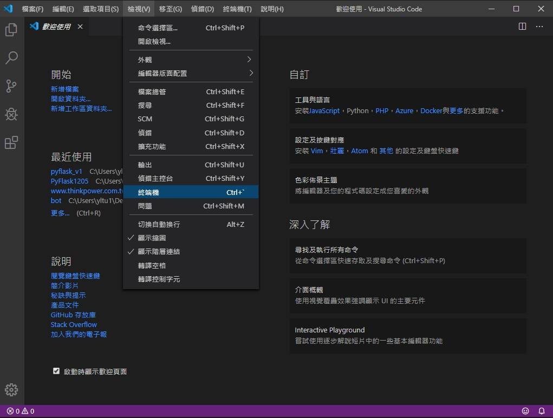Toggle 啟動時顯示歡迎頁面 checkbox
This screenshot has height=418, width=553.
[x=56, y=371]
